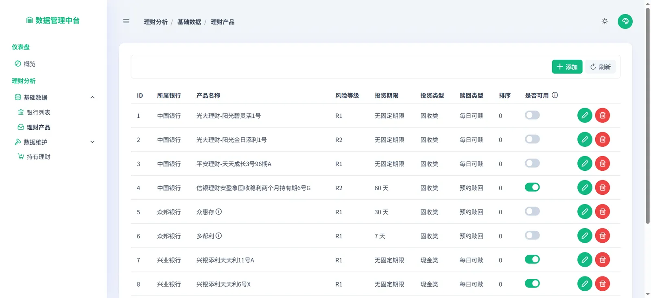The width and height of the screenshot is (651, 298).
Task: Click the 30 天 investment term cell
Action: coord(382,212)
